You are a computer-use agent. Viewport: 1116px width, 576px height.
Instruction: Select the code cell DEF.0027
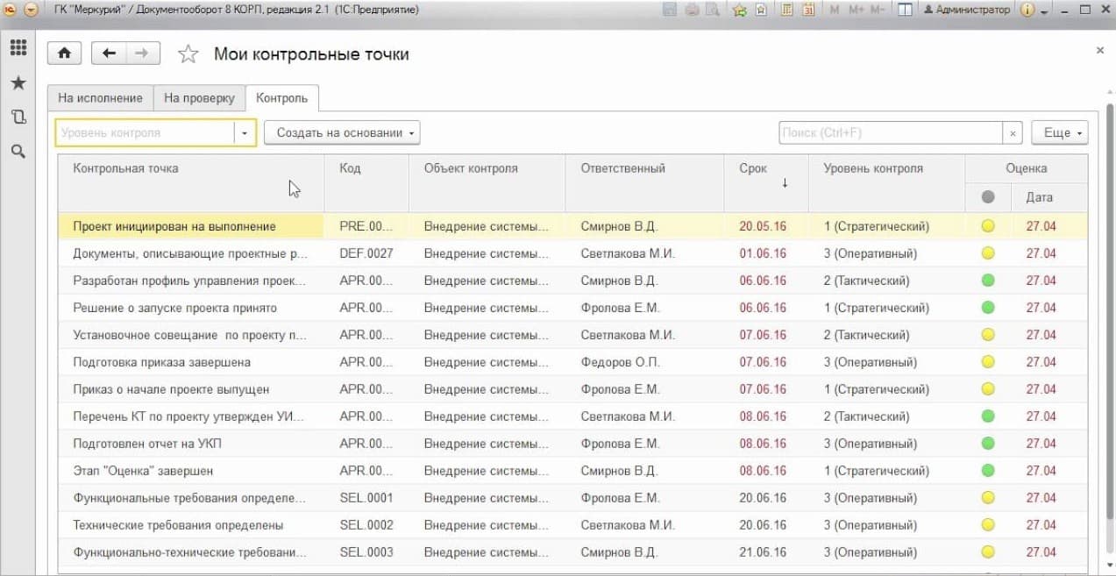366,253
